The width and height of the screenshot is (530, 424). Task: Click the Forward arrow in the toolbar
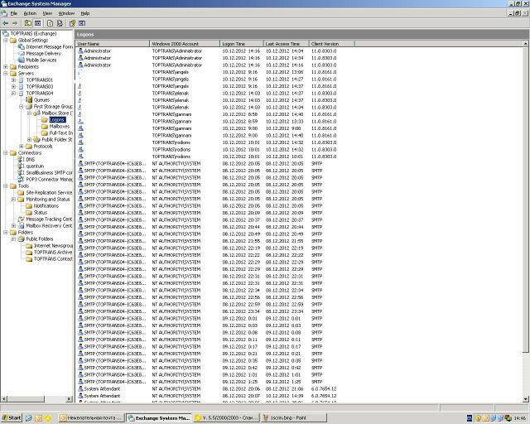click(15, 23)
